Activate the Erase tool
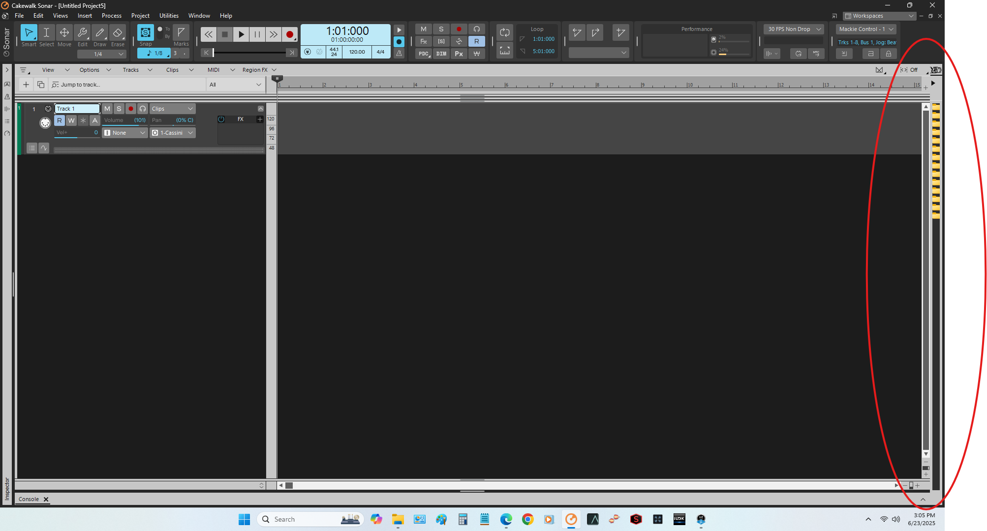The width and height of the screenshot is (987, 531). click(118, 33)
